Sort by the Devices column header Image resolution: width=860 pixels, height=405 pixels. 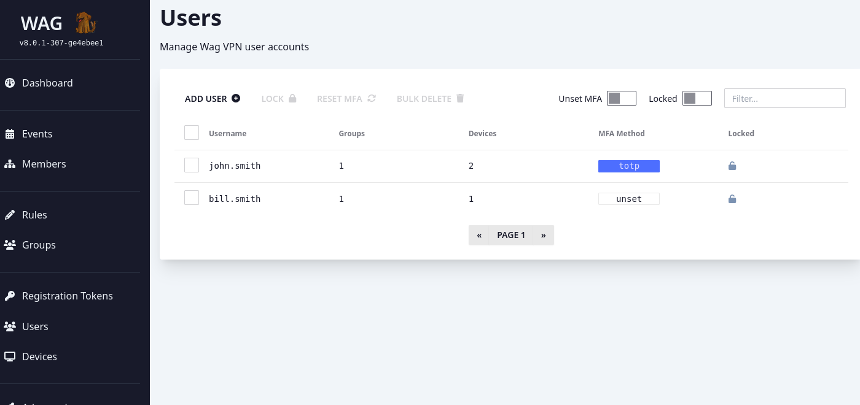[x=482, y=133]
